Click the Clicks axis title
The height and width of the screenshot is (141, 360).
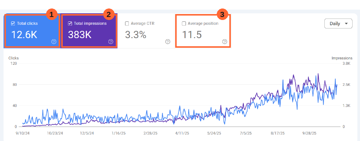13,58
